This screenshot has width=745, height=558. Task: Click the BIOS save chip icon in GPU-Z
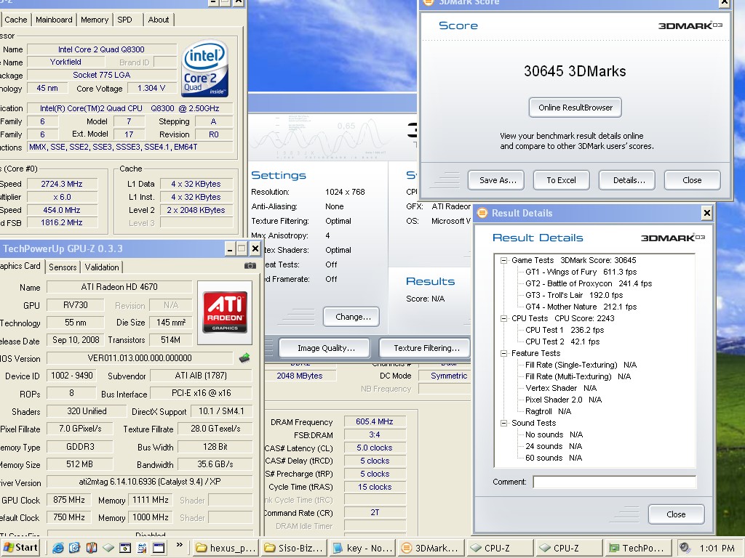tap(244, 357)
